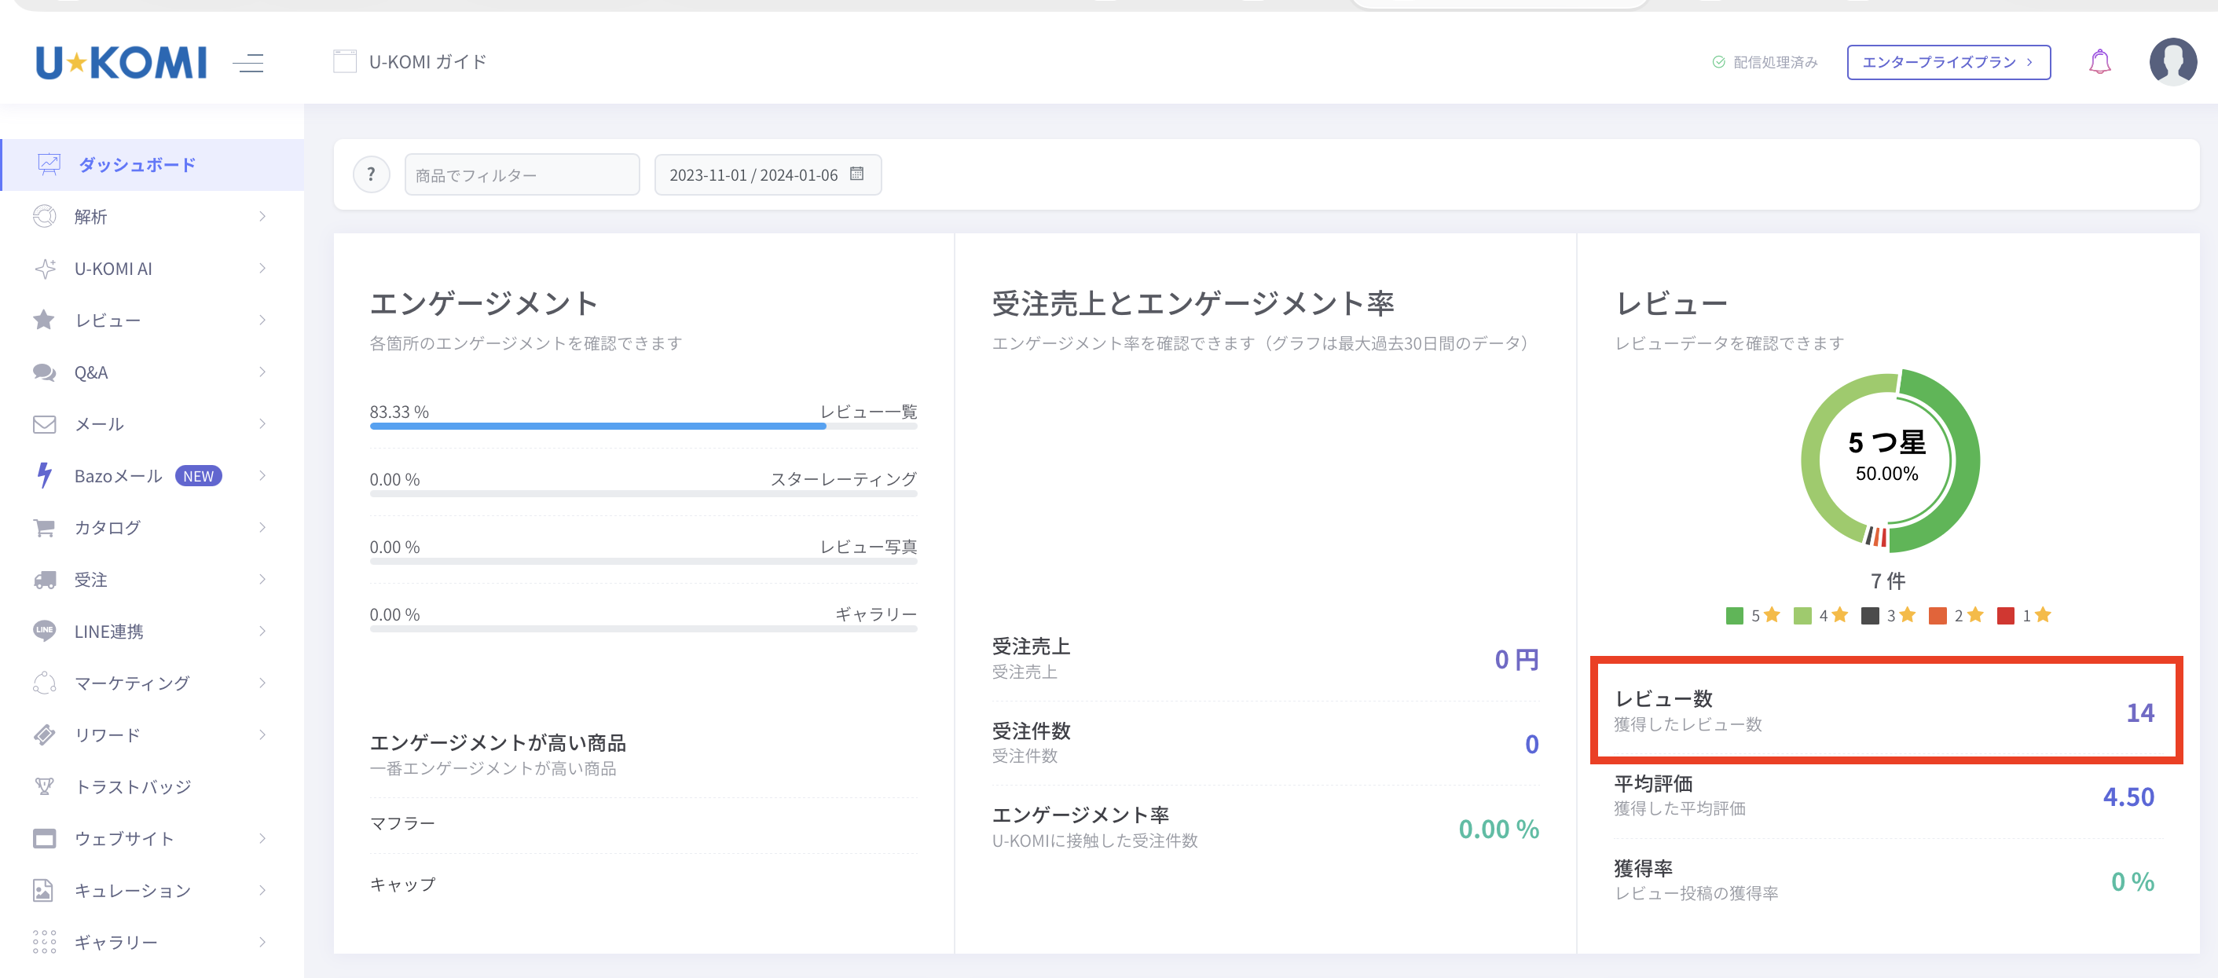Click the question mark help icon
2218x978 pixels.
coord(371,174)
